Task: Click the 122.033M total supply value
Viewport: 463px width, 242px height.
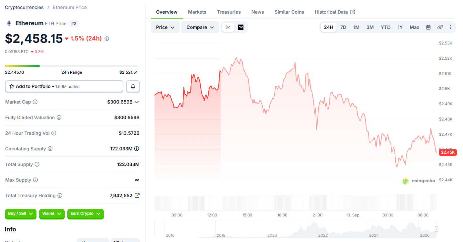Action: click(x=128, y=164)
